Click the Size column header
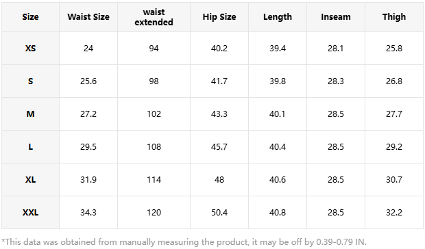 pyautogui.click(x=30, y=17)
